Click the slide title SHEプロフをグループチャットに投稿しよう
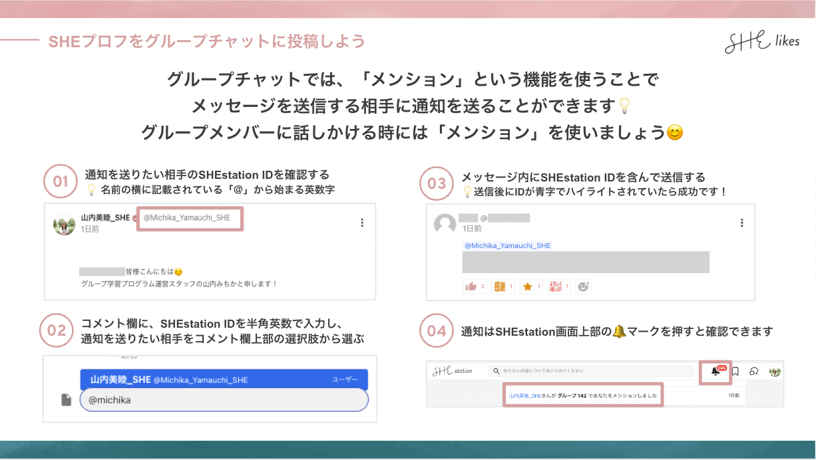This screenshot has height=460, width=816. tap(207, 41)
